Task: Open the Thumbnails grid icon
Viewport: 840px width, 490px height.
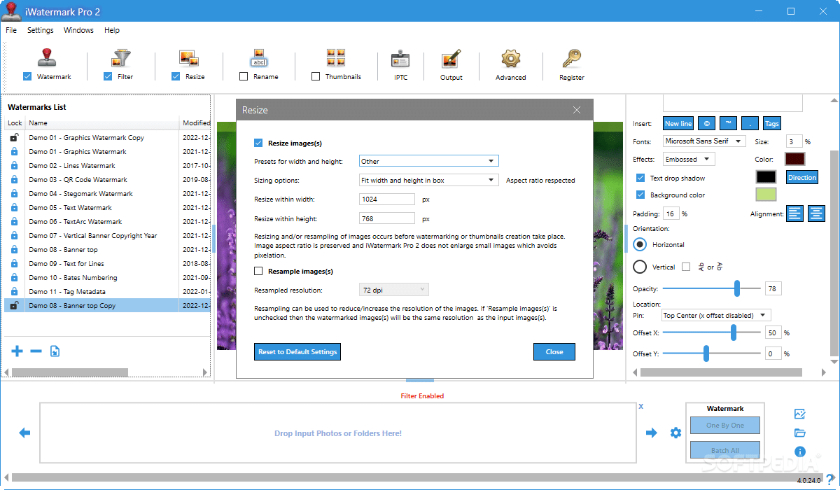Action: tap(336, 58)
